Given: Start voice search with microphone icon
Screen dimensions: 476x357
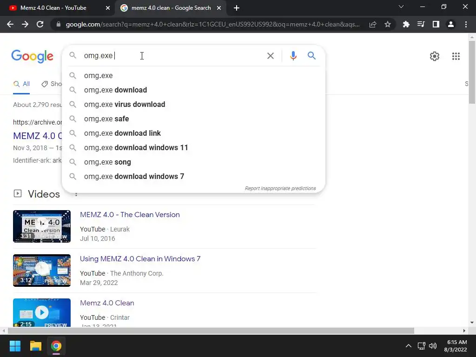Looking at the screenshot, I should [x=293, y=56].
